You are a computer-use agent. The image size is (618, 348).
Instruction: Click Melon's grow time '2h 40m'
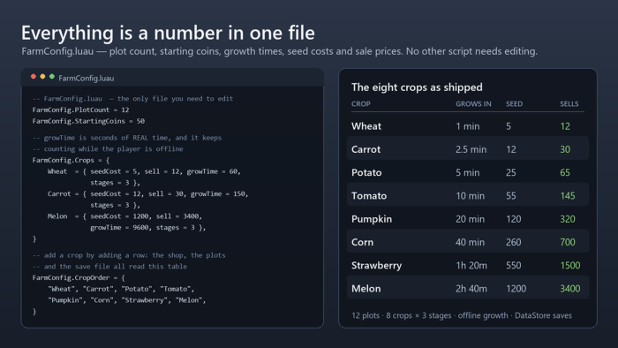point(471,289)
